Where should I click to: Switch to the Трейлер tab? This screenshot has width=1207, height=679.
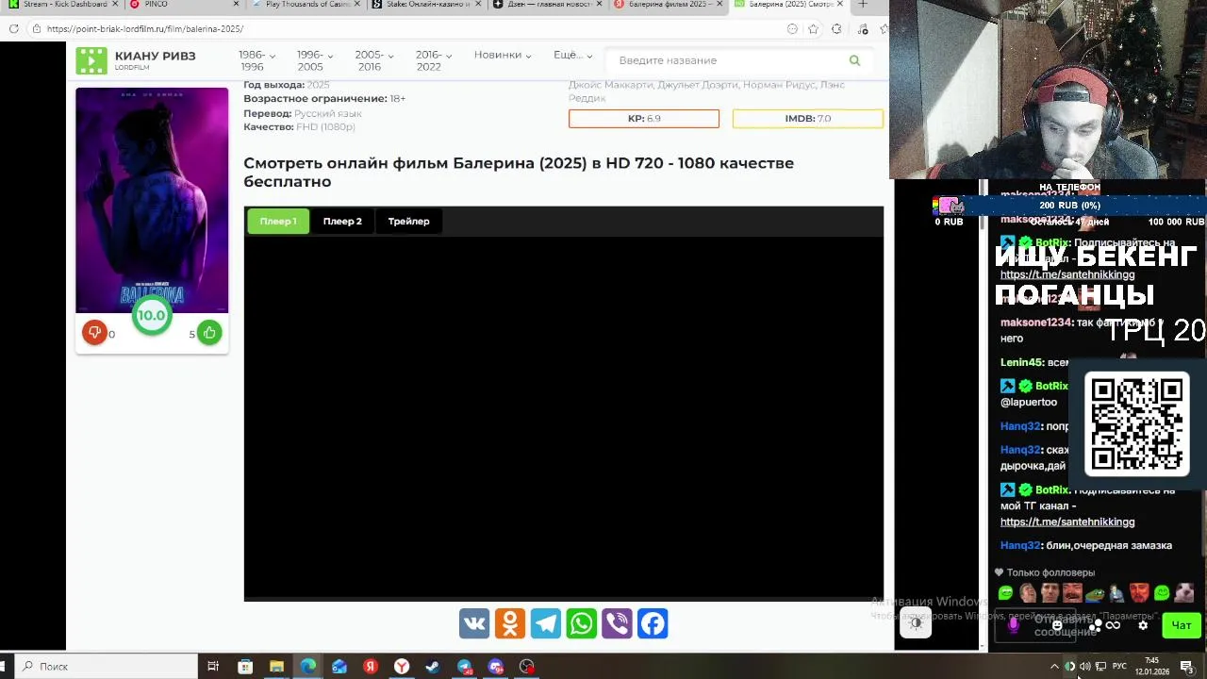click(408, 221)
